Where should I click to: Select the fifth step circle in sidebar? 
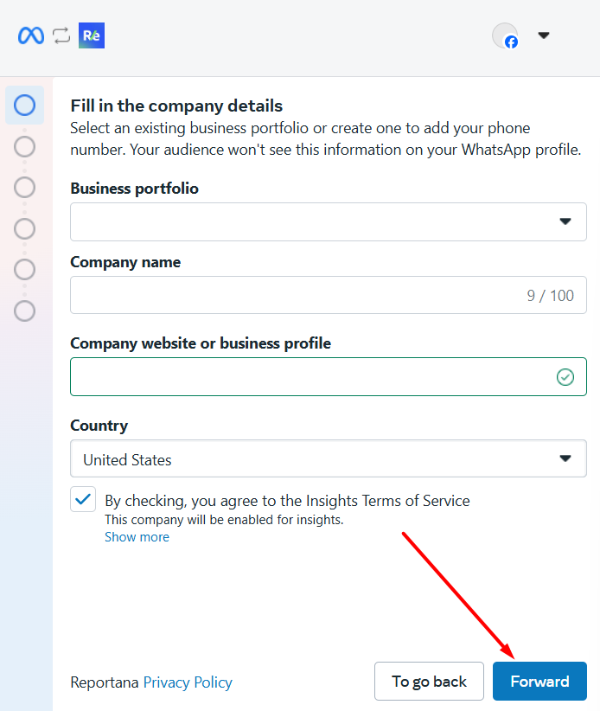pos(25,269)
